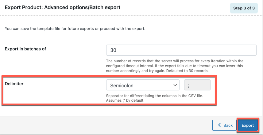Click the Export button
Image resolution: width=263 pixels, height=135 pixels.
click(248, 125)
